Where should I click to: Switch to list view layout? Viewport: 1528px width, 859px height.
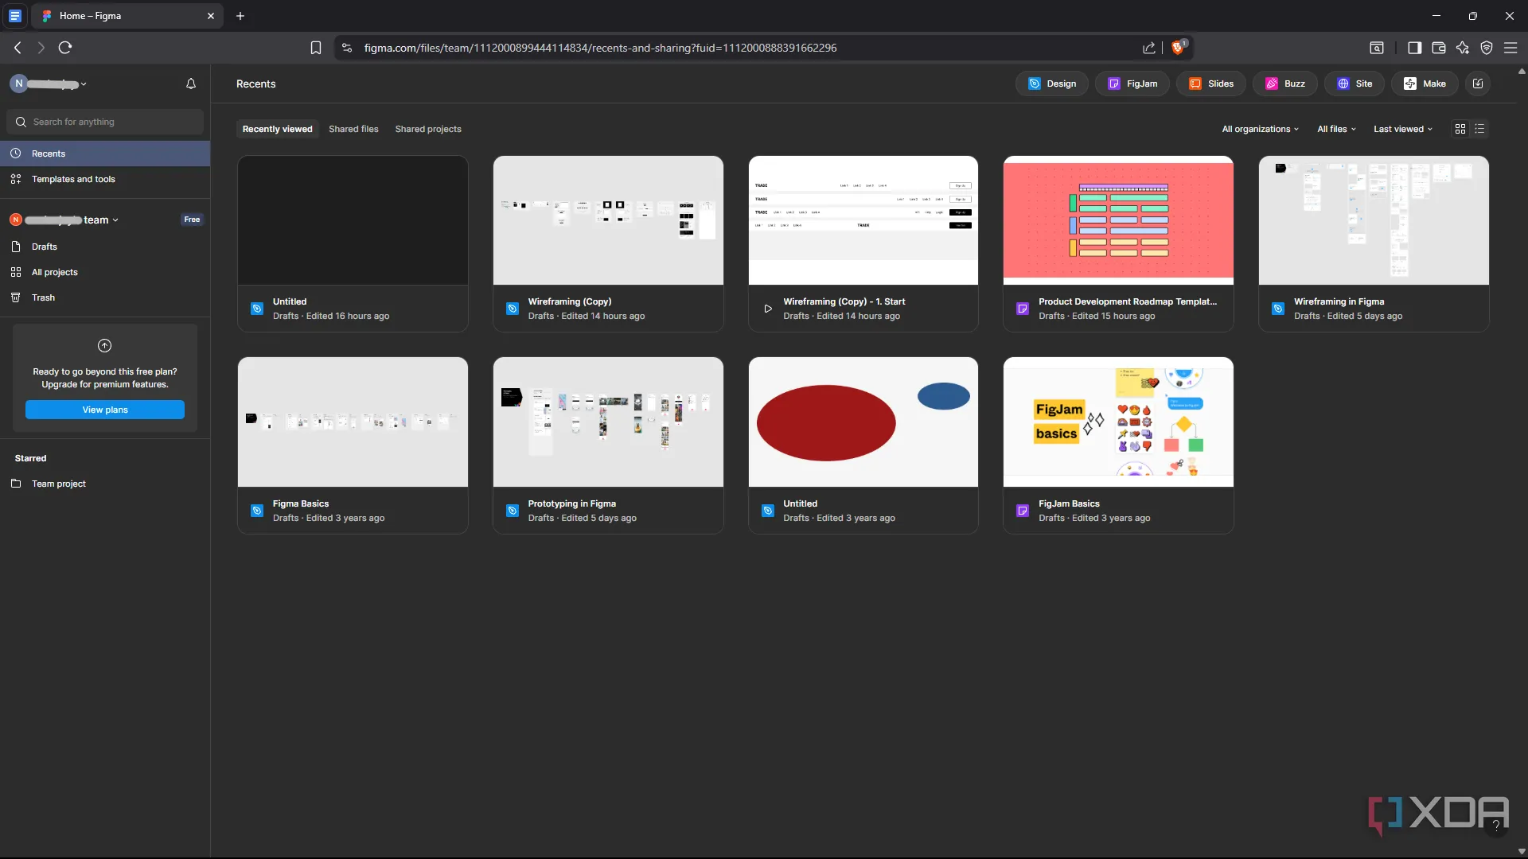tap(1479, 129)
